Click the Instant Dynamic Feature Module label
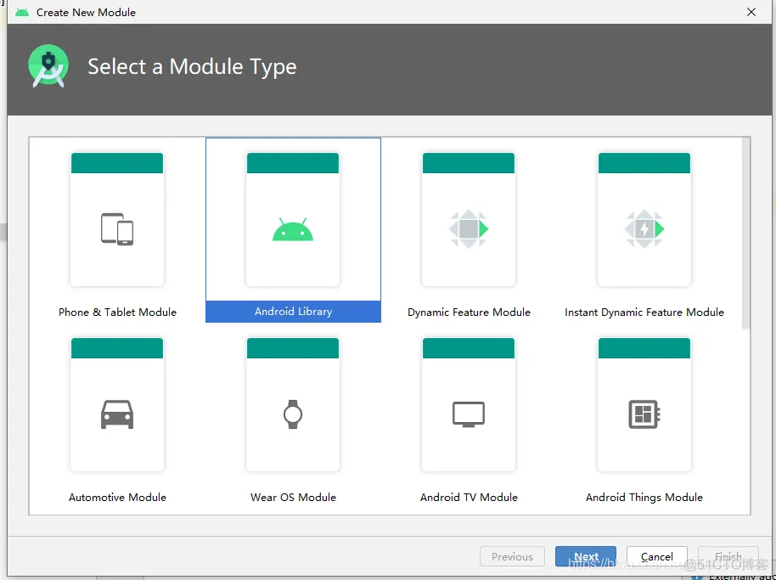776x580 pixels. pos(644,313)
